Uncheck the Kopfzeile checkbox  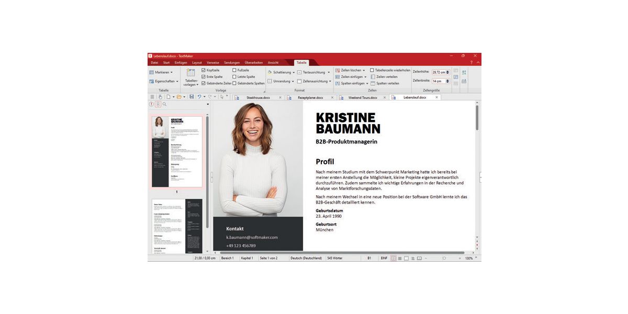[204, 70]
